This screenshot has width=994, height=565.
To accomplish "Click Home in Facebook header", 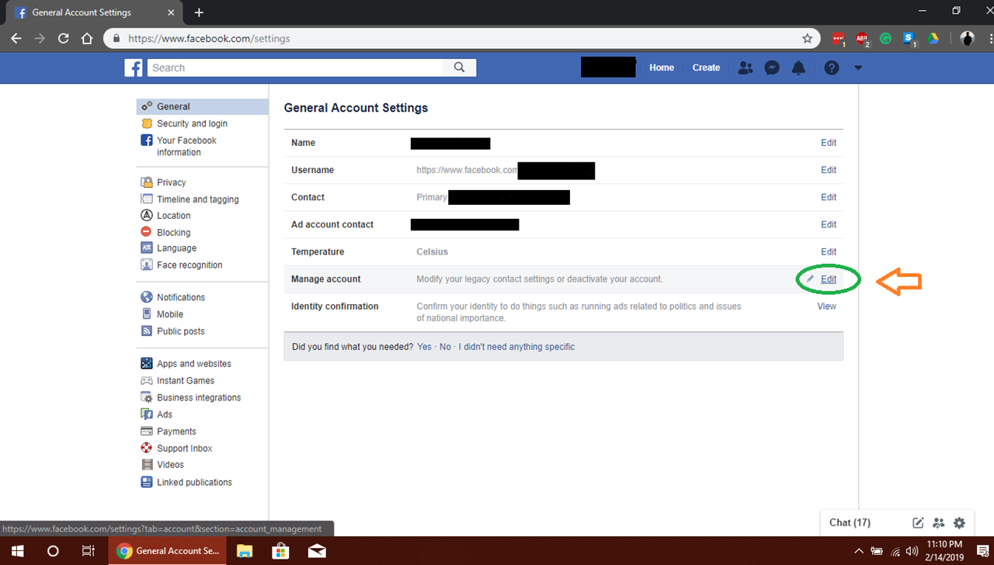I will (x=662, y=68).
